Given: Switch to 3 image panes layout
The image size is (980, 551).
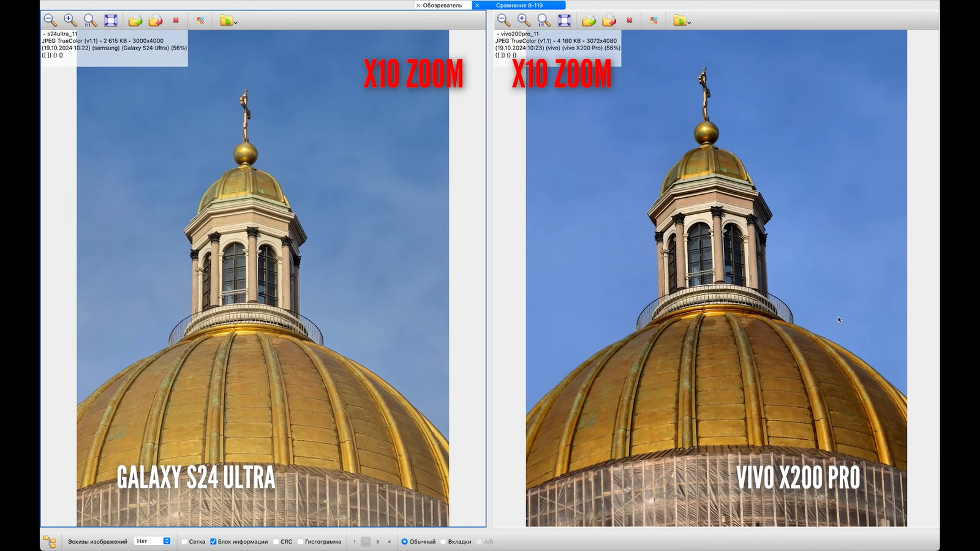Looking at the screenshot, I should [x=377, y=542].
